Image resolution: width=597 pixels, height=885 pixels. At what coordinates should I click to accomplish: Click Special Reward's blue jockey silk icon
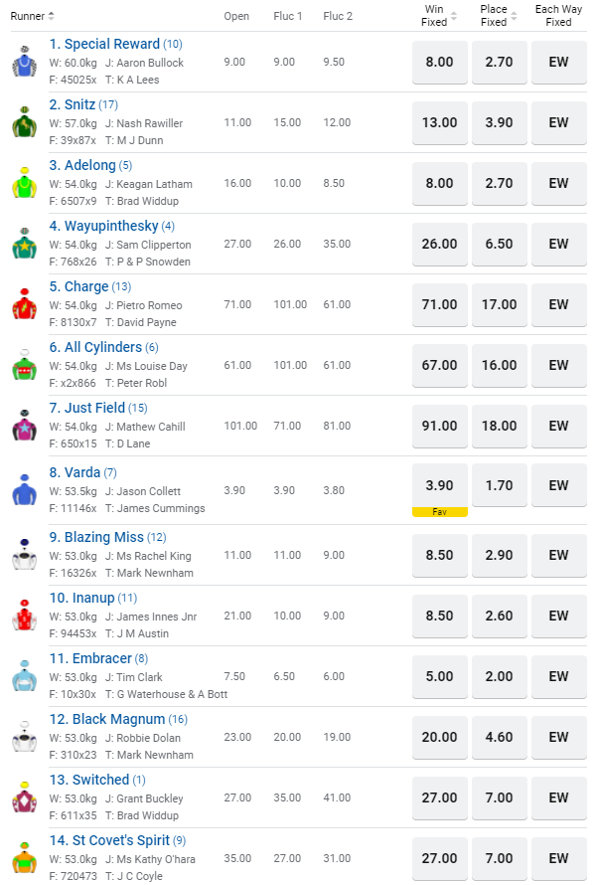[24, 62]
